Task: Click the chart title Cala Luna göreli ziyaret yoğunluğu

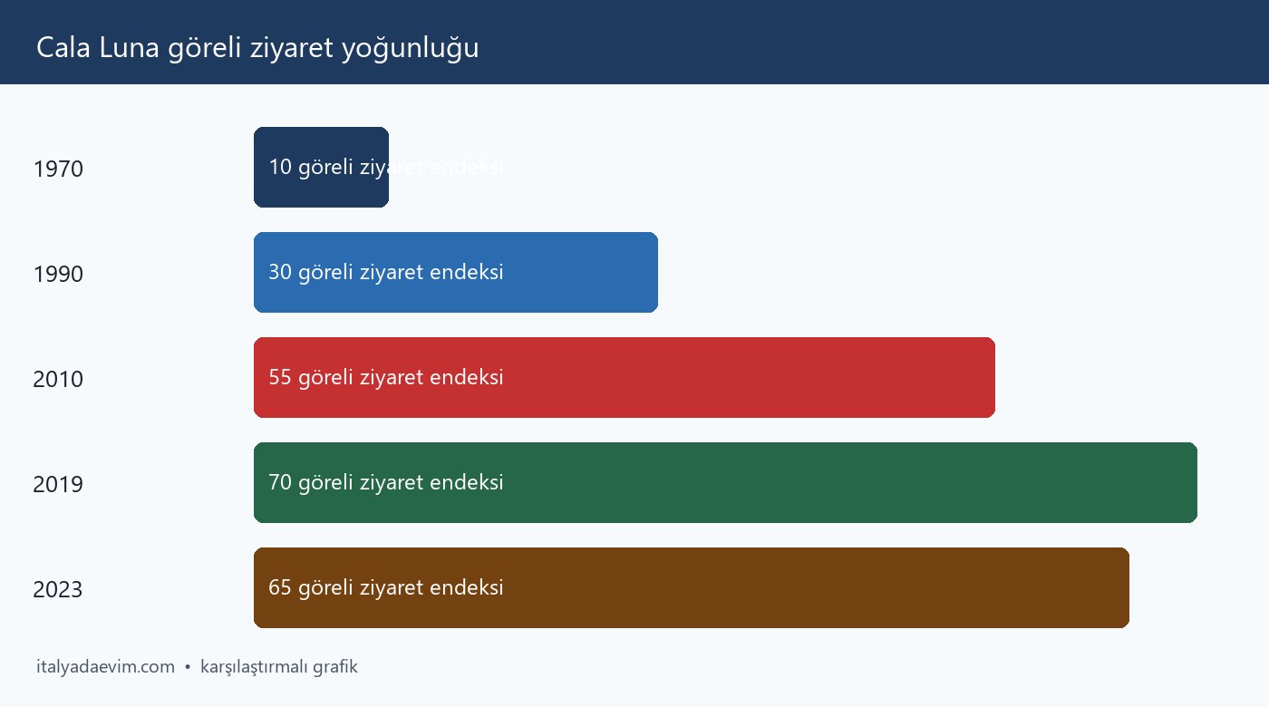Action: 257,48
